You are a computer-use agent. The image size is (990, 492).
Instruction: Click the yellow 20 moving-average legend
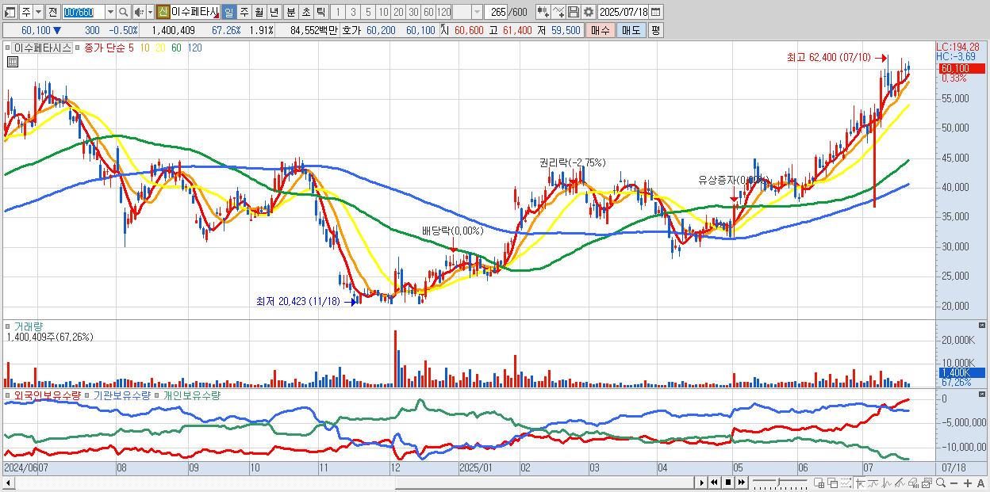coord(160,48)
